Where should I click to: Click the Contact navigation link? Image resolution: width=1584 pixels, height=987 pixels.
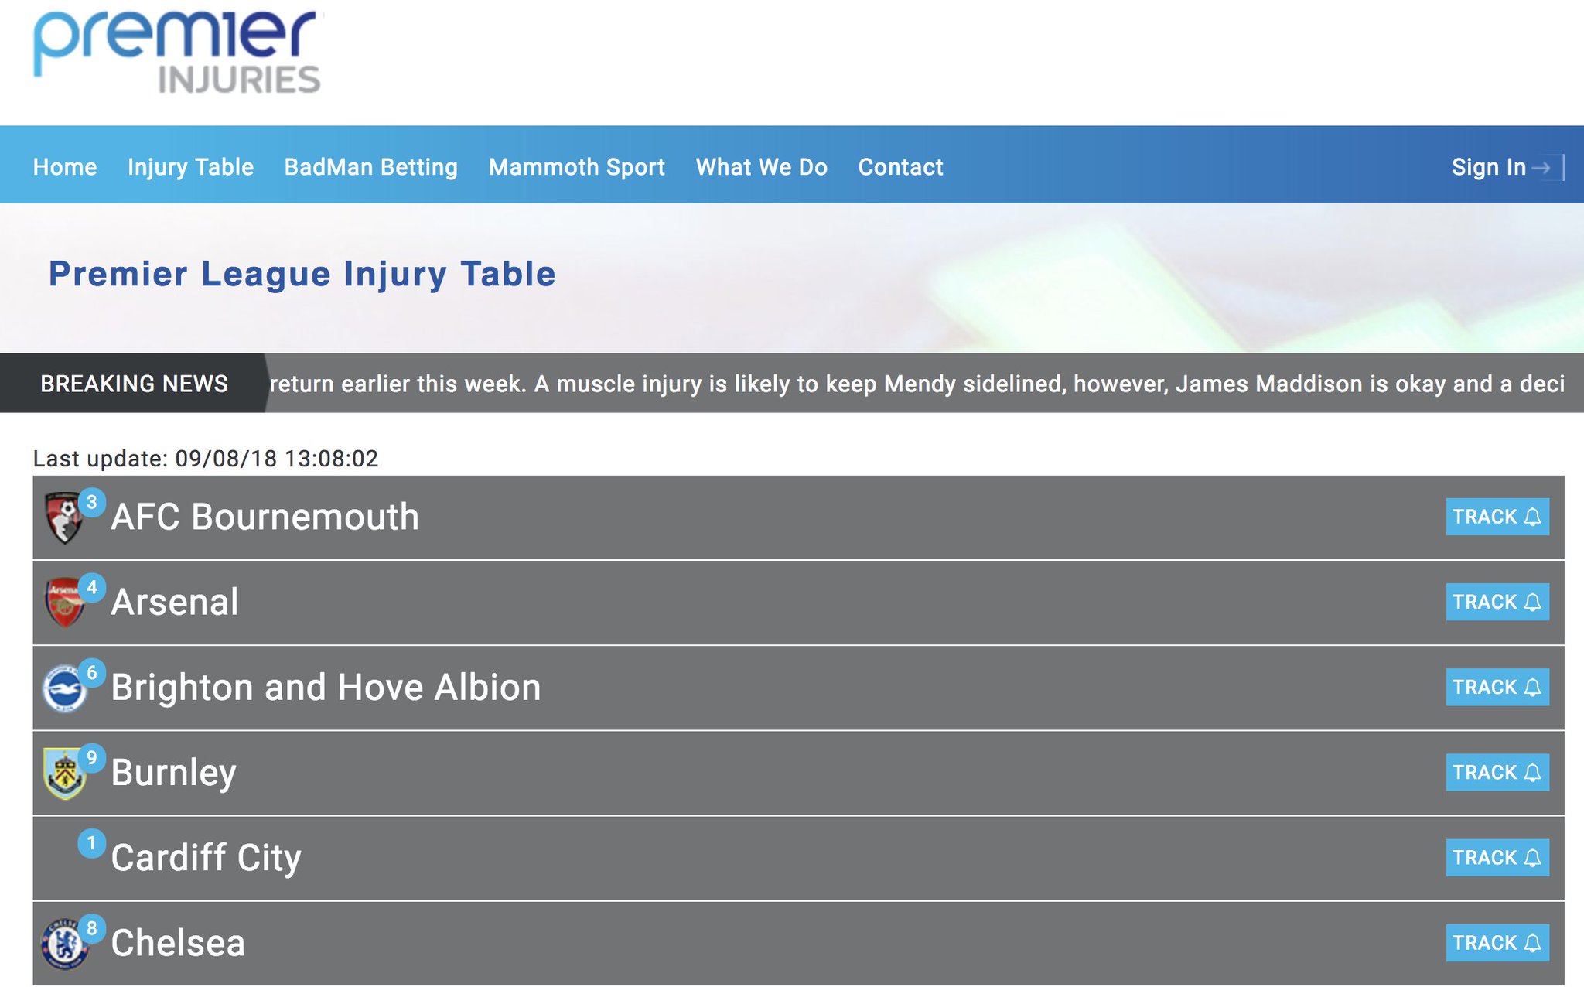tap(900, 167)
